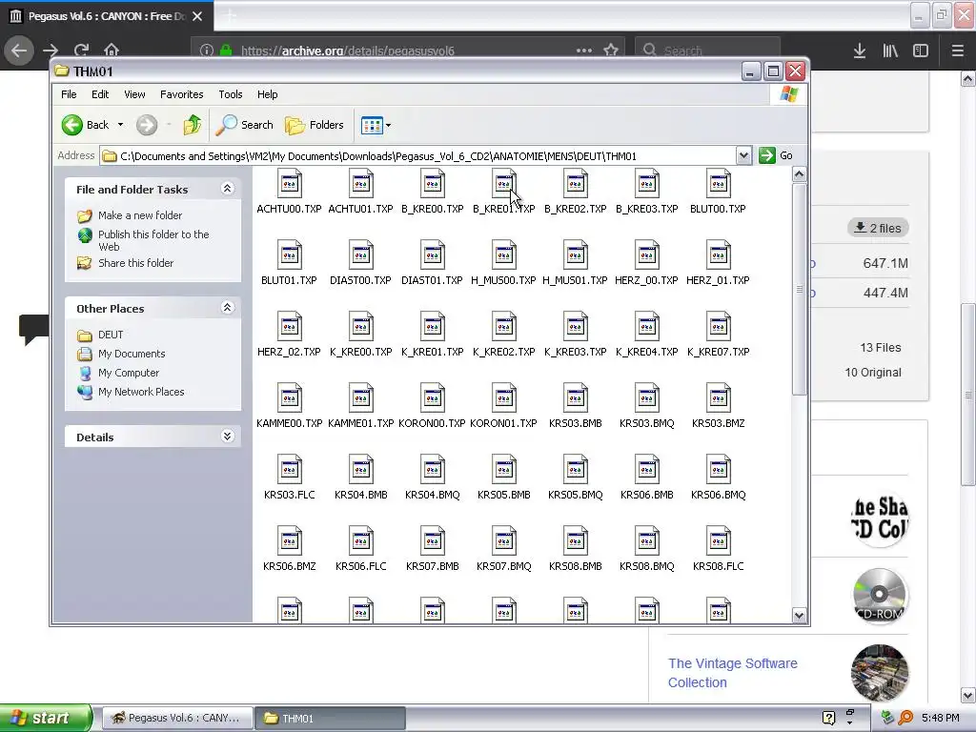Select the KRS03.BMB file icon
This screenshot has height=732, width=976.
pyautogui.click(x=576, y=398)
